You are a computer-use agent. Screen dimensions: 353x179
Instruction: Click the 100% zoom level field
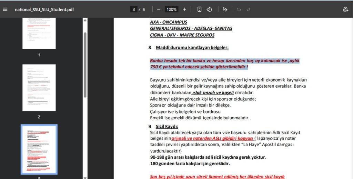click(172, 9)
